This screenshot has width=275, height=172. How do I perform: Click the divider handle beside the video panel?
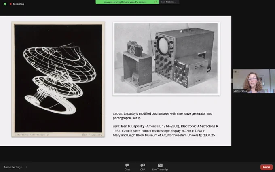232,81
